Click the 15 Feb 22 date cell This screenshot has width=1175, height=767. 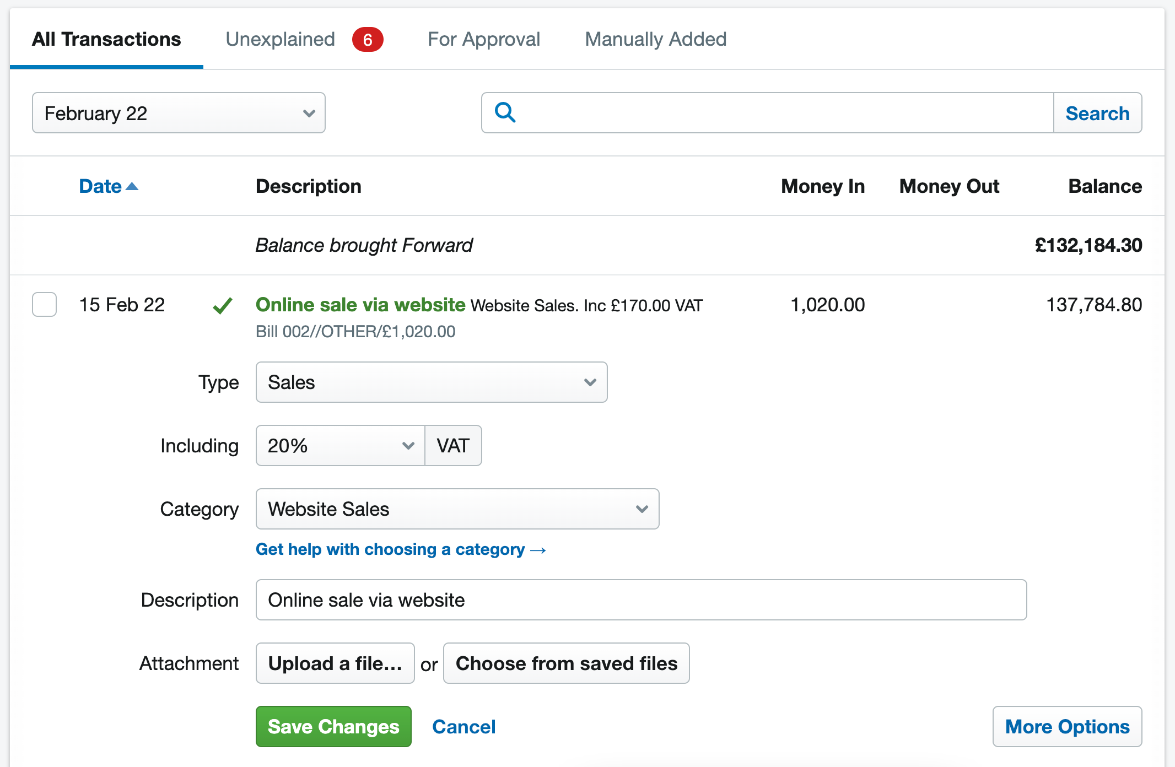tap(122, 305)
